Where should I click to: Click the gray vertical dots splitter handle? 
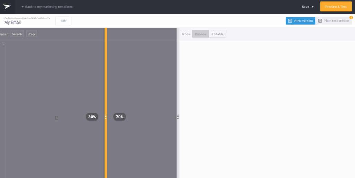pyautogui.click(x=178, y=117)
